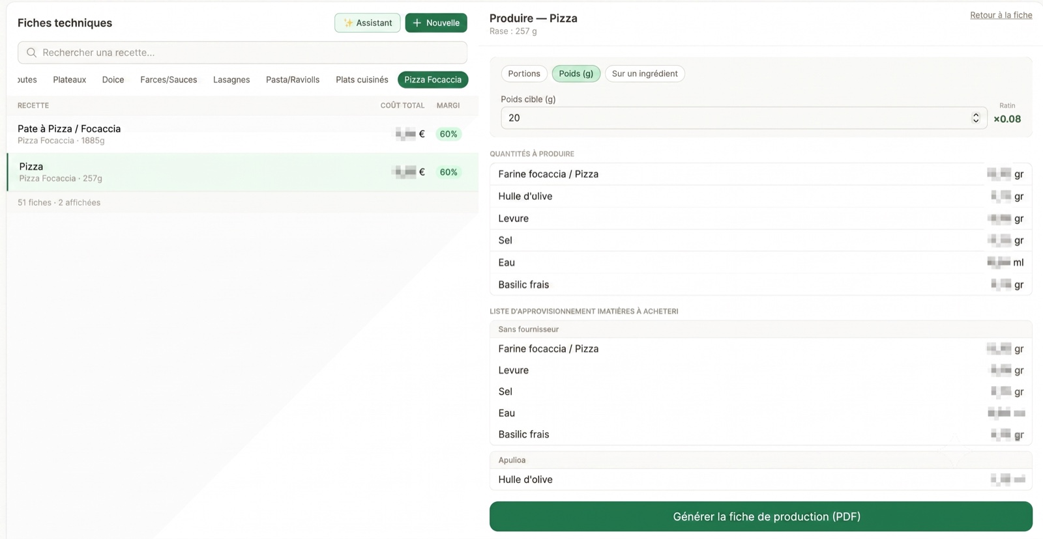Select the Pizza Focaccia category tab
Viewport: 1043px width, 539px height.
(433, 79)
